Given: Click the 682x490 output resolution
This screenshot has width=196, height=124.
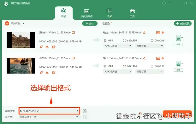Looking at the screenshot, I should [132, 66].
